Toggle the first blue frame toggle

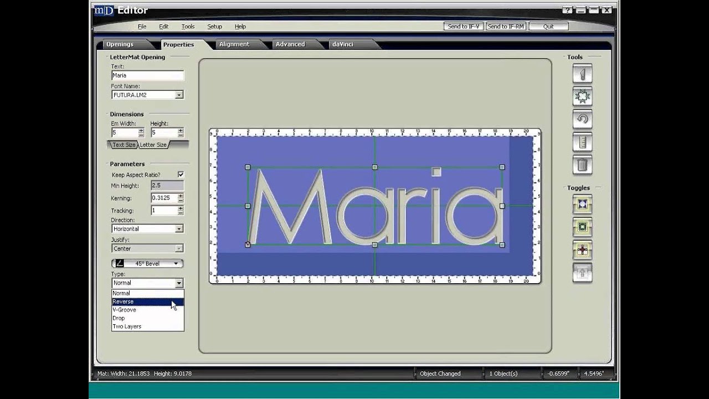[x=582, y=204]
